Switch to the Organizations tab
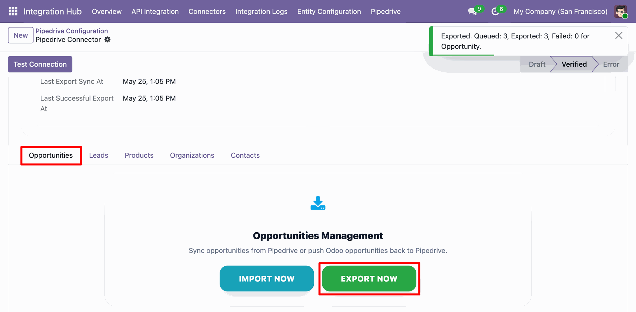 tap(192, 155)
